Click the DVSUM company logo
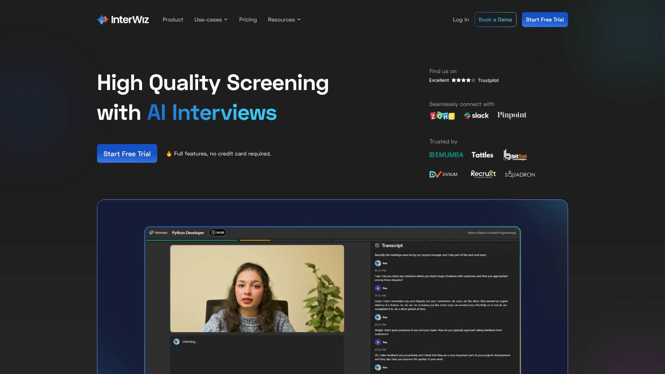The width and height of the screenshot is (665, 374). pos(443,175)
